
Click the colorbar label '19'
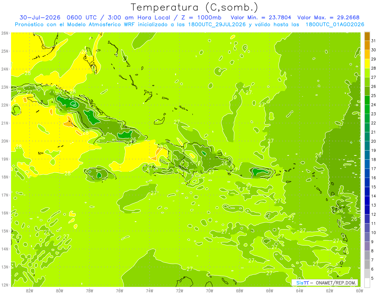(373, 150)
